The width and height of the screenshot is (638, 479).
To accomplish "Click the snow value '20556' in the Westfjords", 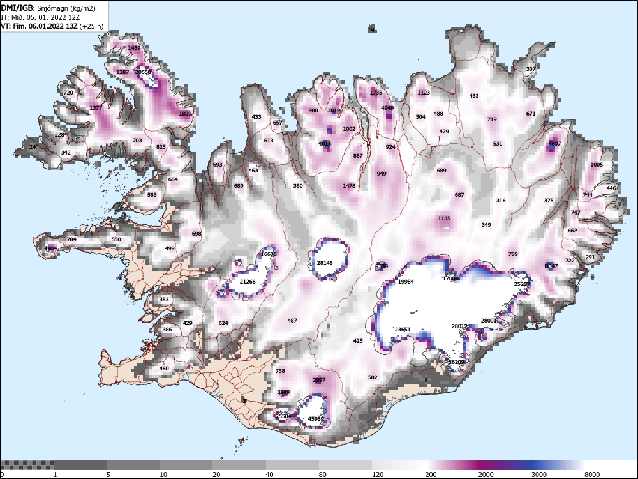I will [143, 72].
